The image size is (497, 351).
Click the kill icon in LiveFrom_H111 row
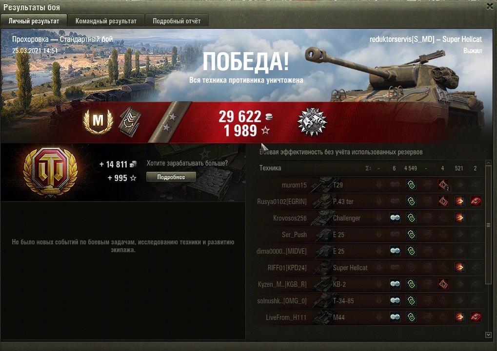click(x=476, y=317)
